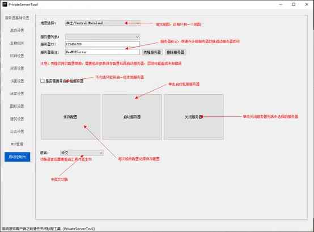Go to the 公会设置 sidebar tab

point(17,132)
